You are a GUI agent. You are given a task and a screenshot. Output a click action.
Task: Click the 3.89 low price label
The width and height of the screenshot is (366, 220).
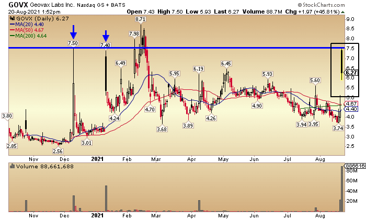click(188, 125)
